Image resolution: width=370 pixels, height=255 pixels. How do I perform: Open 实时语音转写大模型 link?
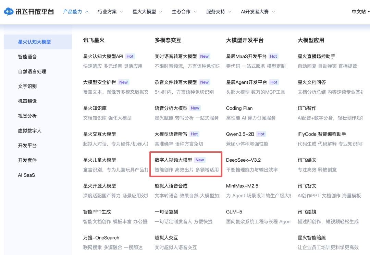pyautogui.click(x=175, y=56)
